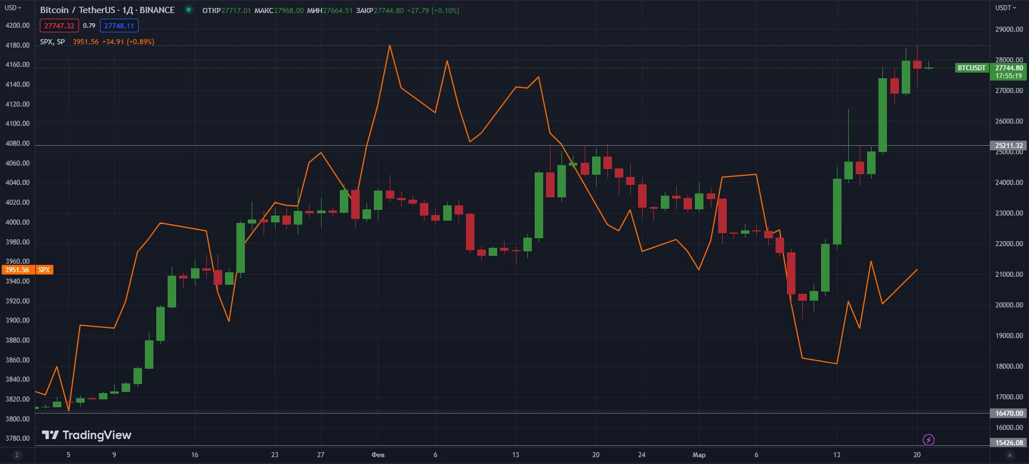Click the ОТКР 27717.01 open value
Image resolution: width=1029 pixels, height=464 pixels.
(226, 10)
